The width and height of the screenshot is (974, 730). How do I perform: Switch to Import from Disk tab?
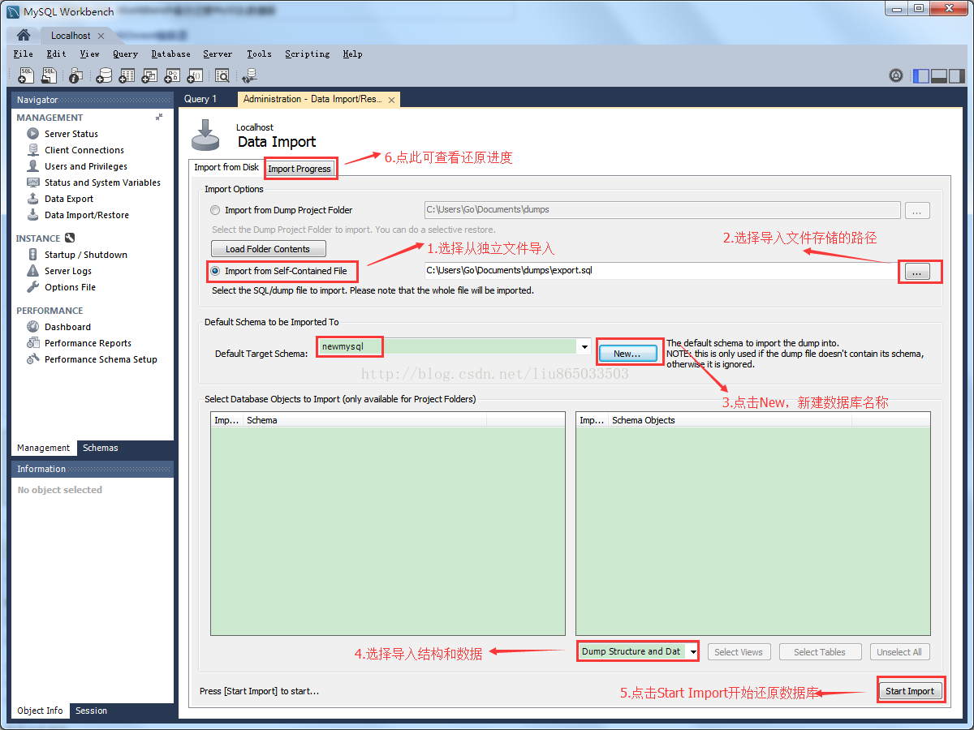(x=226, y=167)
